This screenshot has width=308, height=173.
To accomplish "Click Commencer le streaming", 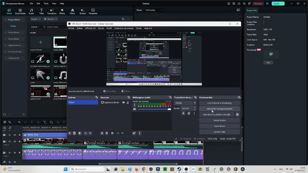I will (x=219, y=103).
